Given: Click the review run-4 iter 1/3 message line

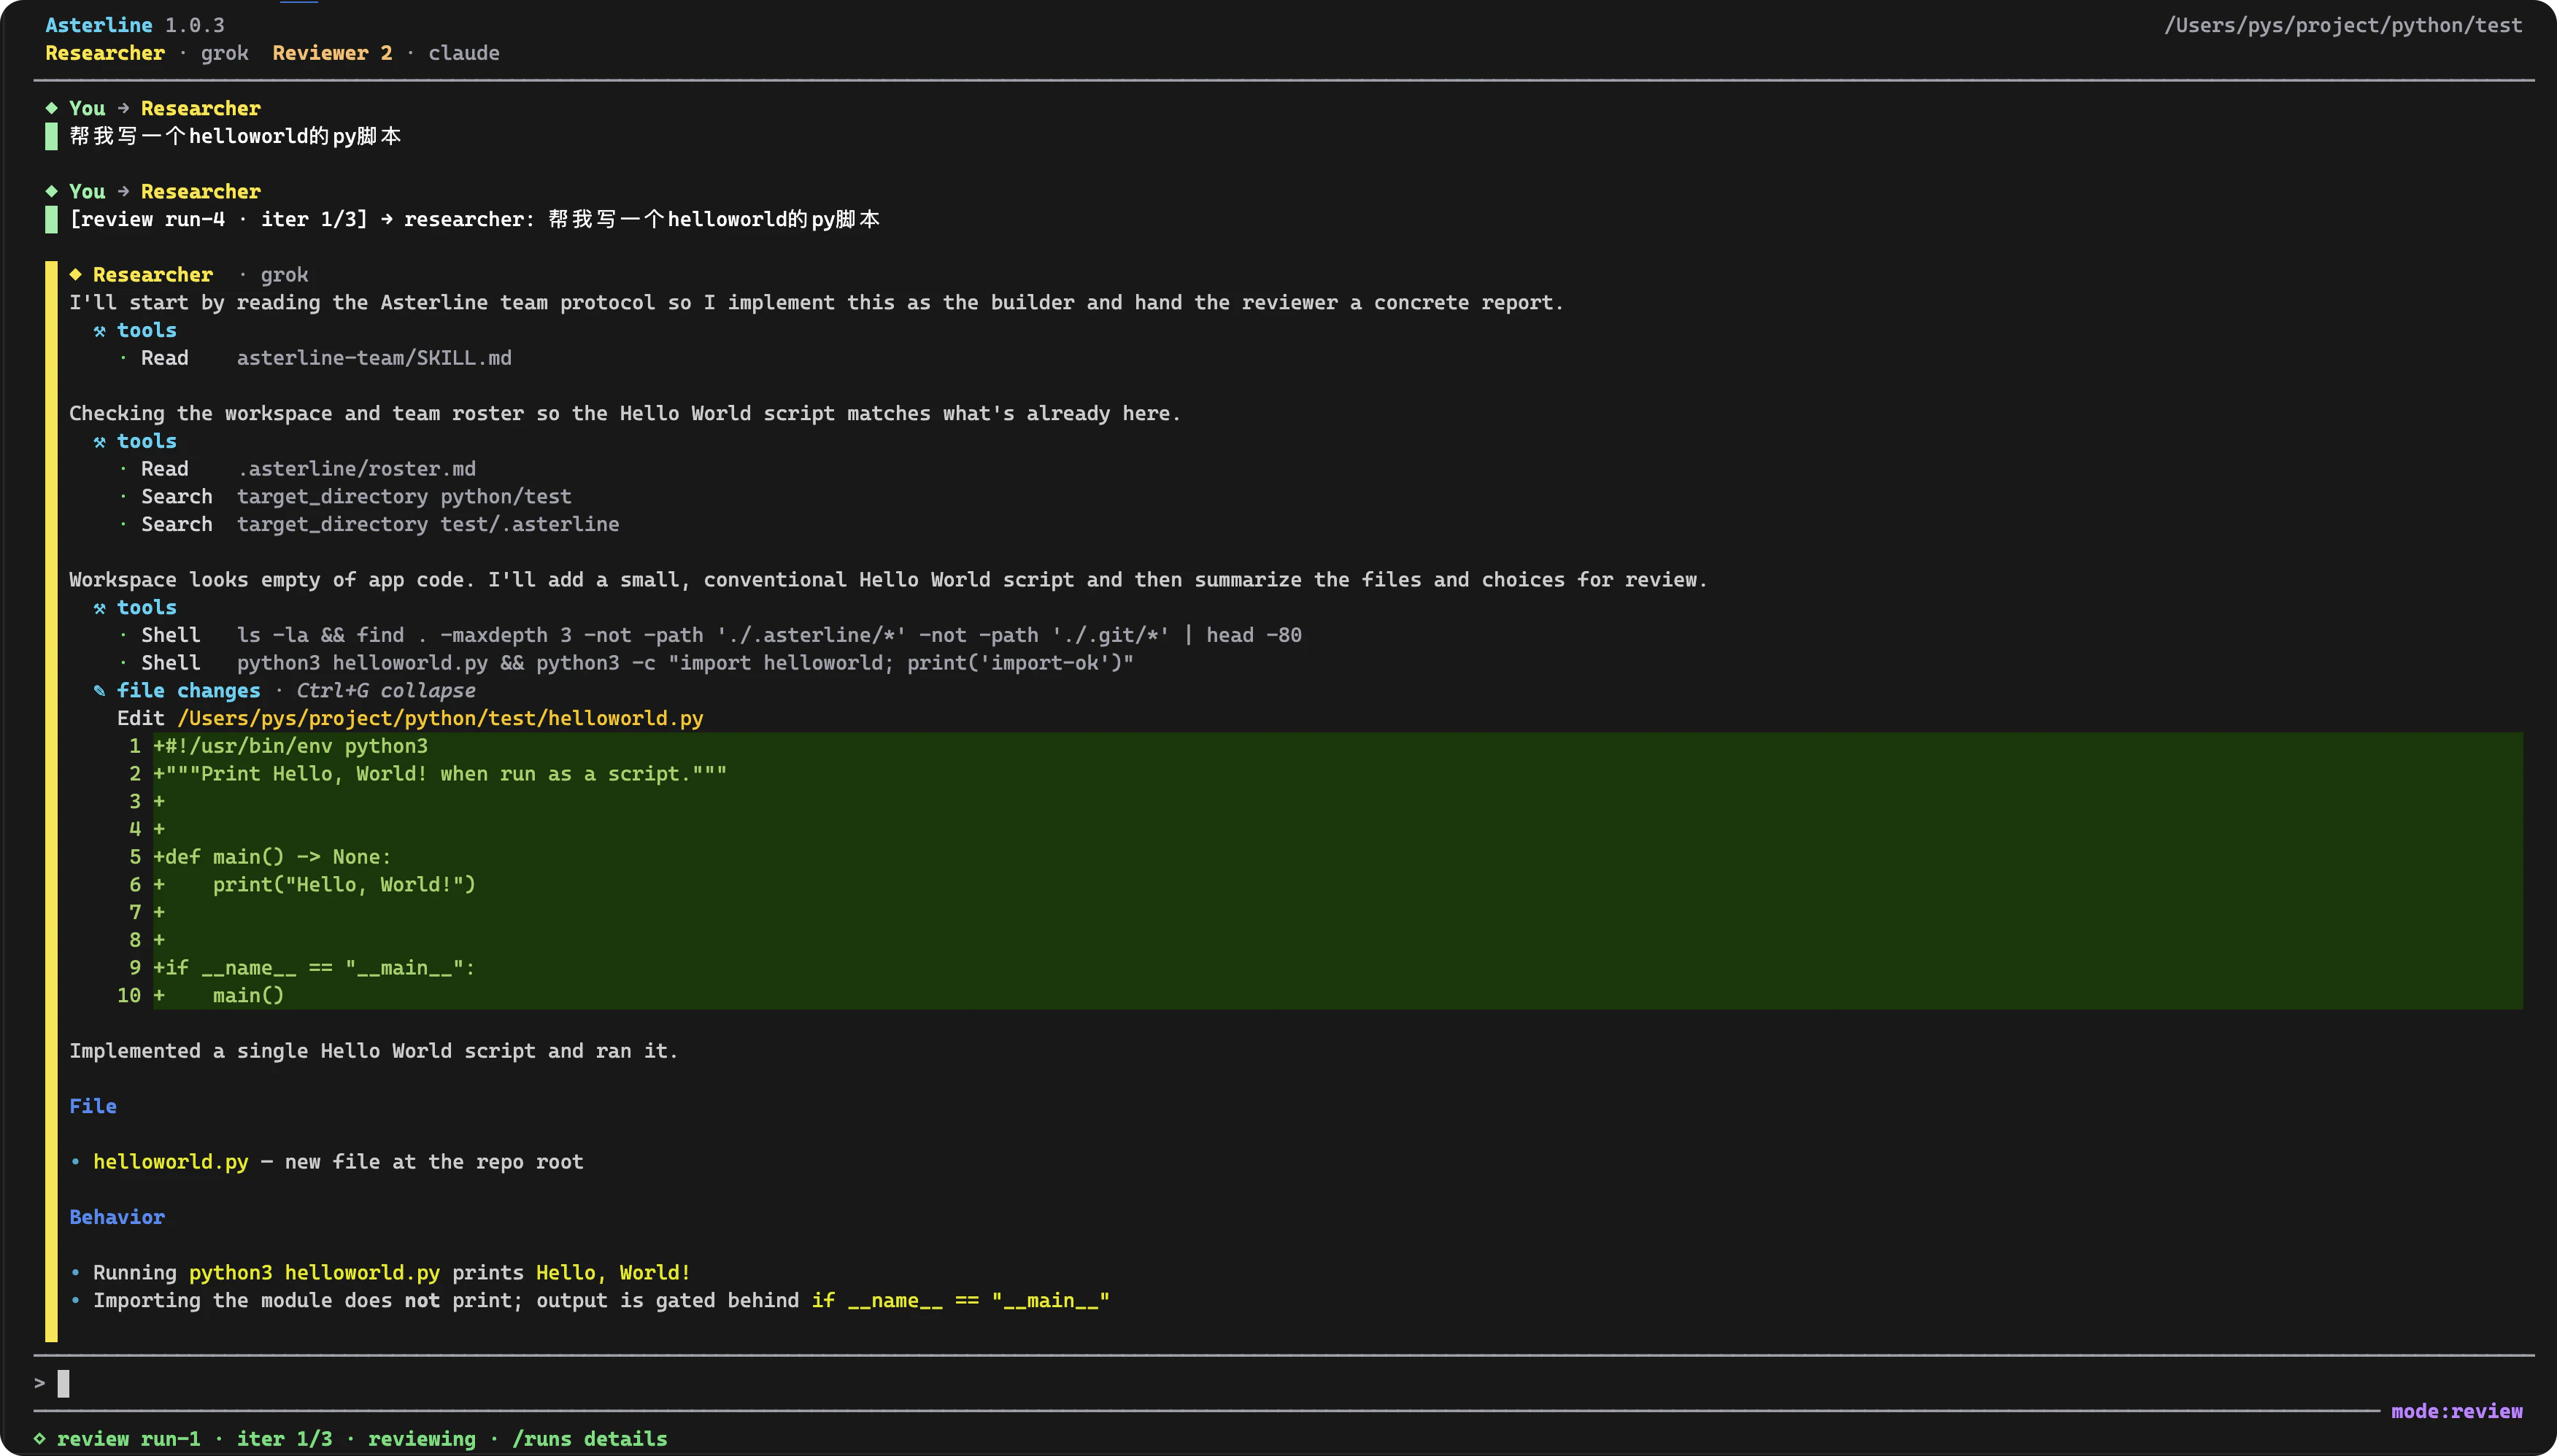Looking at the screenshot, I should point(474,219).
